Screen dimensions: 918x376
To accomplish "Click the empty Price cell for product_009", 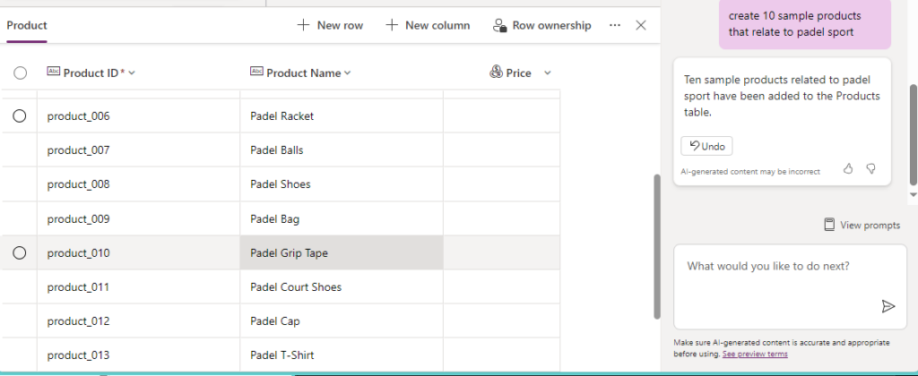I will (x=502, y=218).
